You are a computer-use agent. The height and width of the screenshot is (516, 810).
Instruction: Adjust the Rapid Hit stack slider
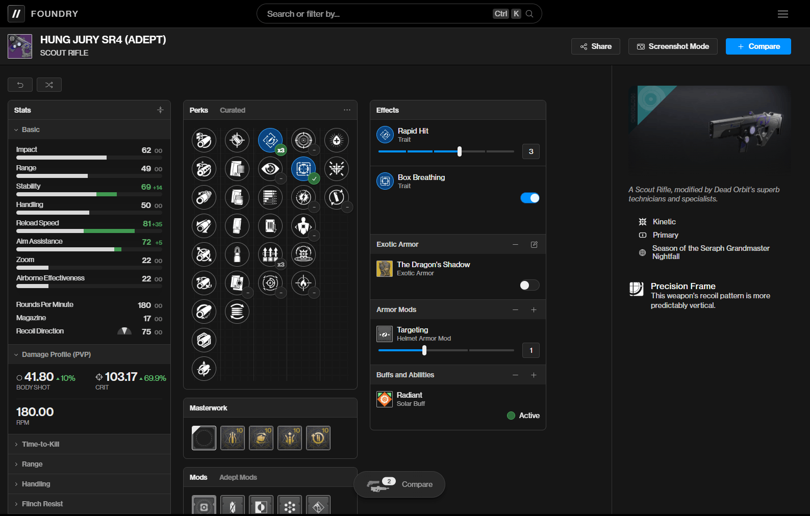coord(460,151)
